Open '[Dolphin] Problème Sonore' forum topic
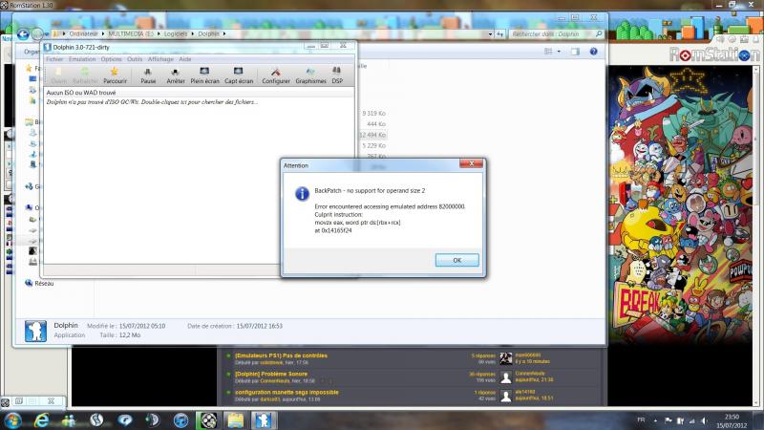Image resolution: width=764 pixels, height=430 pixels. coord(271,374)
